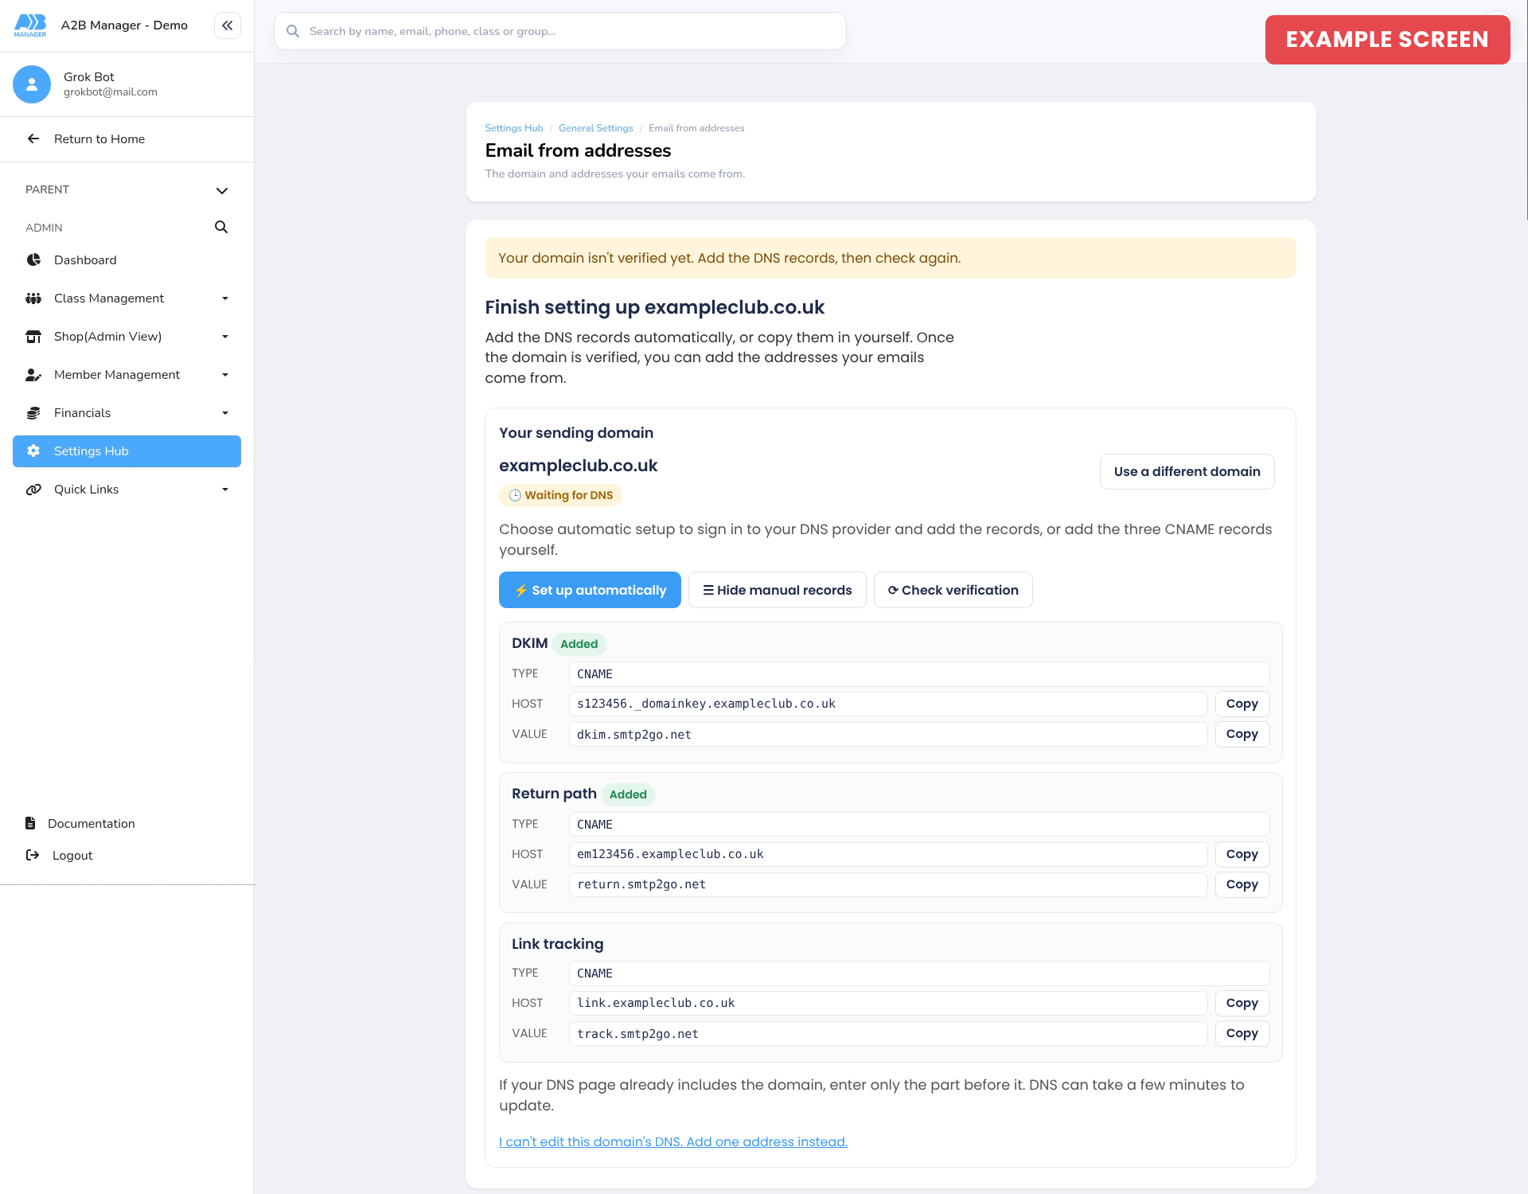This screenshot has height=1194, width=1528.
Task: Expand Class Management dropdown arrow
Action: 225,298
